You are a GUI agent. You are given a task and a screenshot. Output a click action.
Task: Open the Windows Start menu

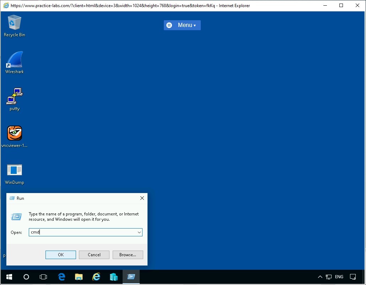(x=9, y=277)
